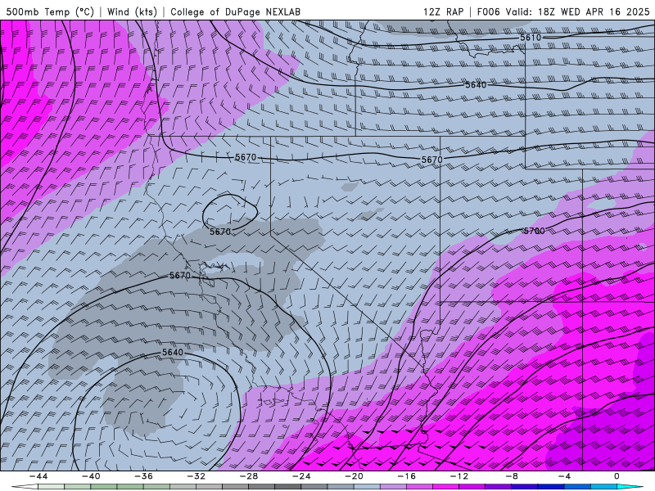Click the 5670 label beside the coastal bay

click(180, 276)
